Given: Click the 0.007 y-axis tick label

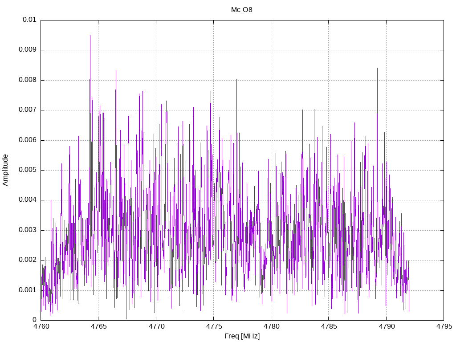Looking at the screenshot, I should point(28,110).
